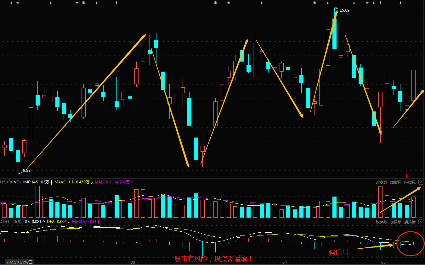The image size is (425, 265).
Task: Click the 04 month label on time axis
Action: 285,262
